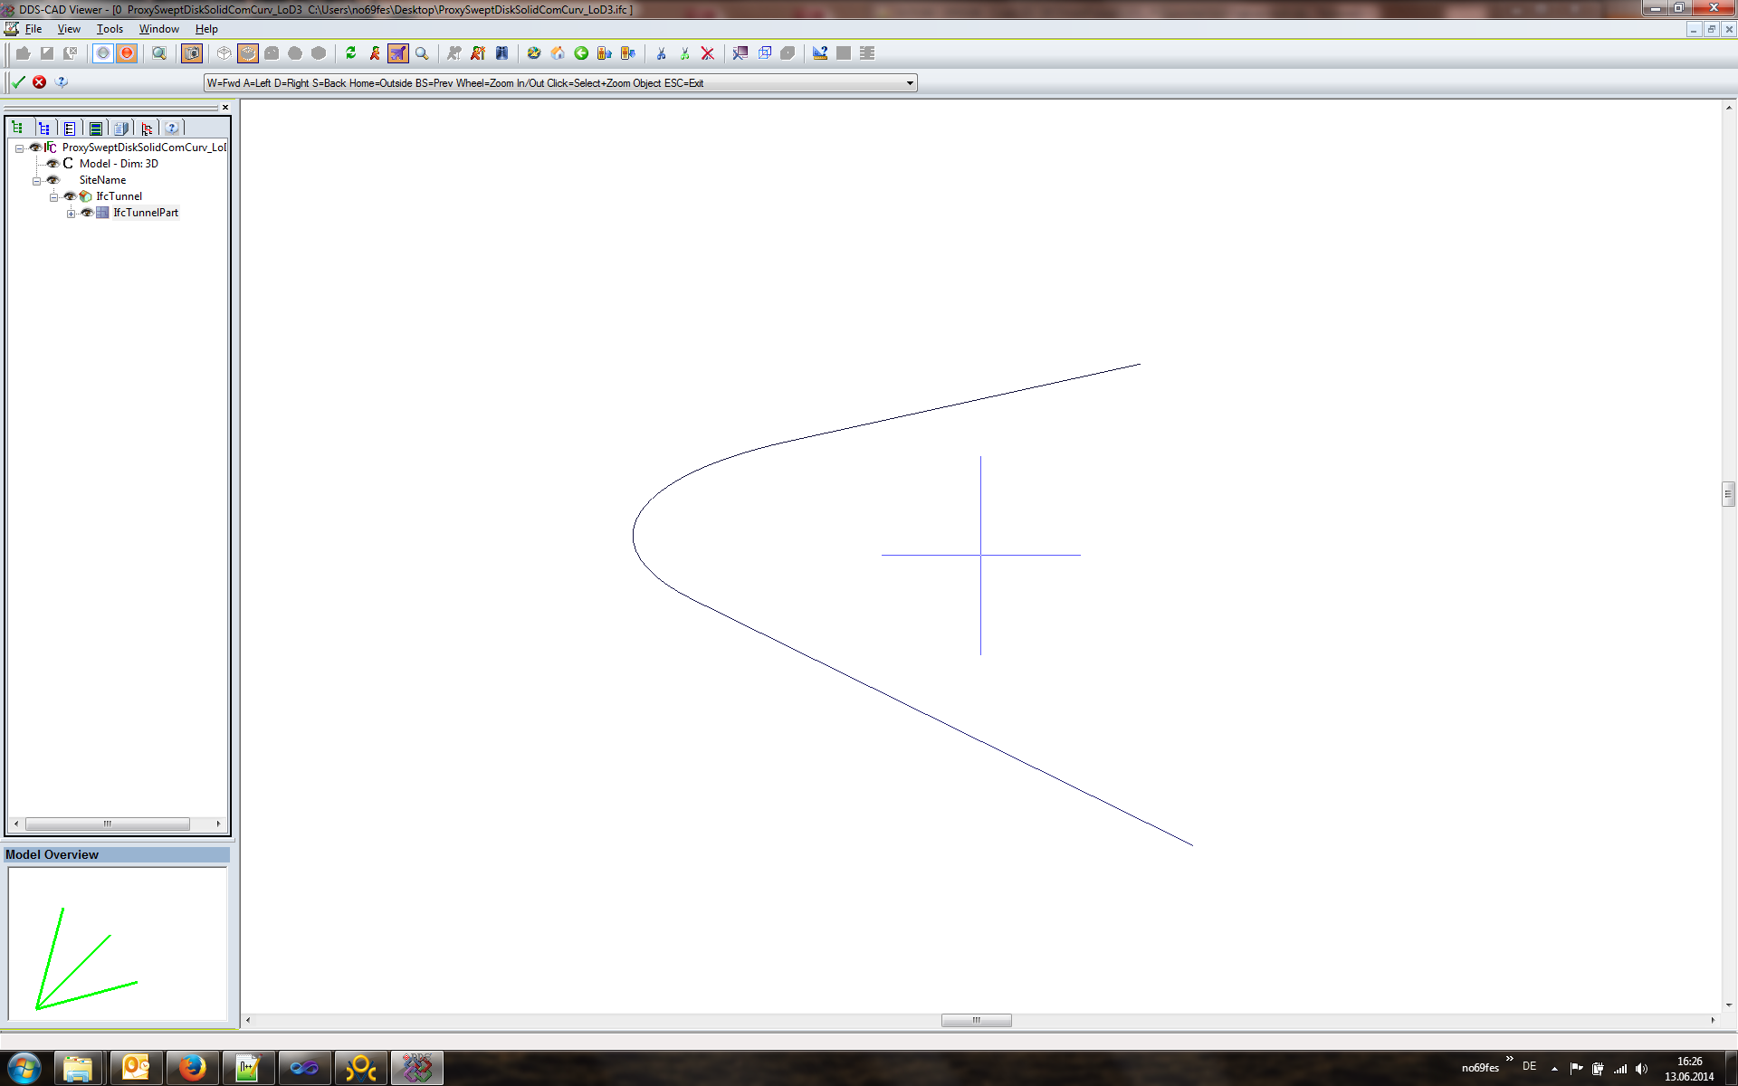Click the volume speaker tray icon
This screenshot has height=1086, width=1738.
(1641, 1069)
